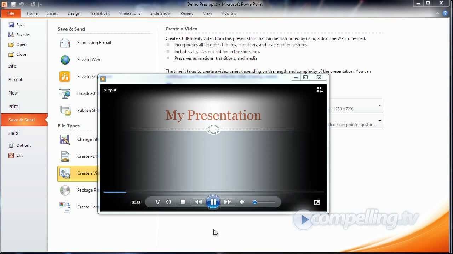This screenshot has width=453, height=254.
Task: Mute the media player volume
Action: point(242,202)
